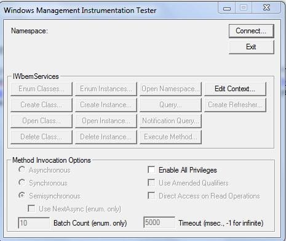Toggle Use Amended Qualifiers checkbox

pyautogui.click(x=151, y=182)
